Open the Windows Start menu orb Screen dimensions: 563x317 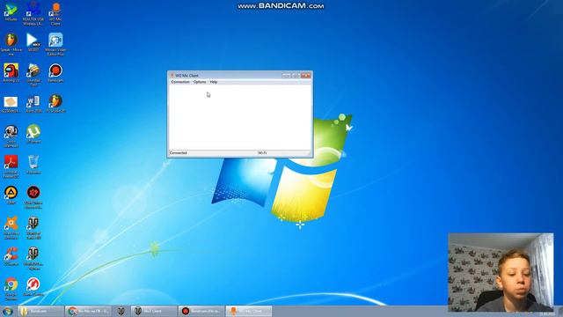[x=8, y=311]
